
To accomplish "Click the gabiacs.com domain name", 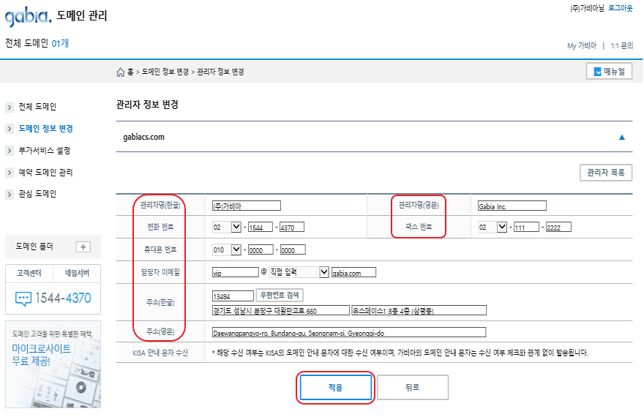I will pos(143,137).
